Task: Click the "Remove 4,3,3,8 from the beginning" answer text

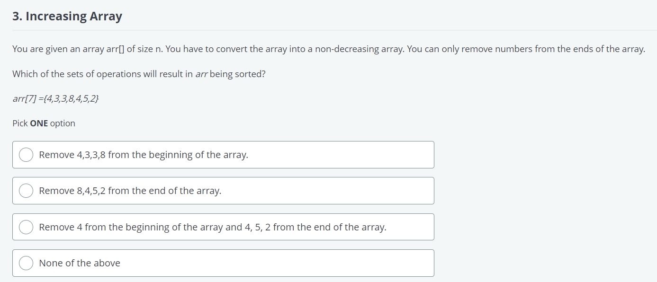Action: 143,155
